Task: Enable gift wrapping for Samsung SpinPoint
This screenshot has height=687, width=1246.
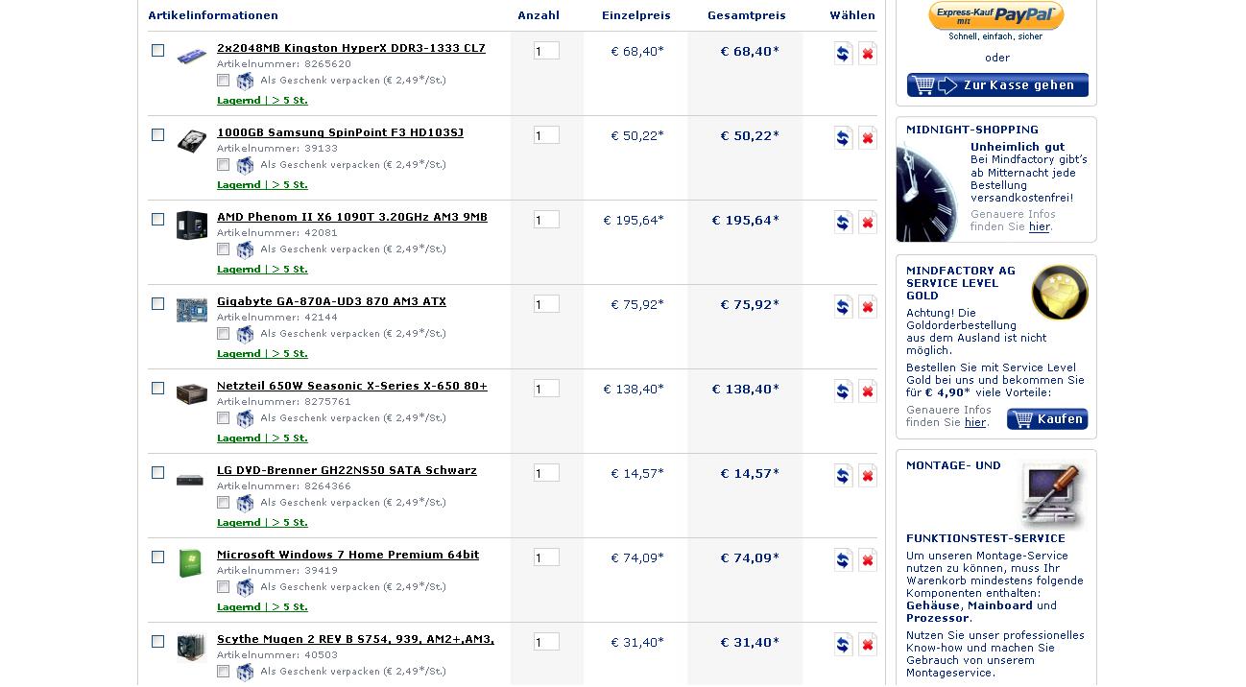Action: [224, 165]
